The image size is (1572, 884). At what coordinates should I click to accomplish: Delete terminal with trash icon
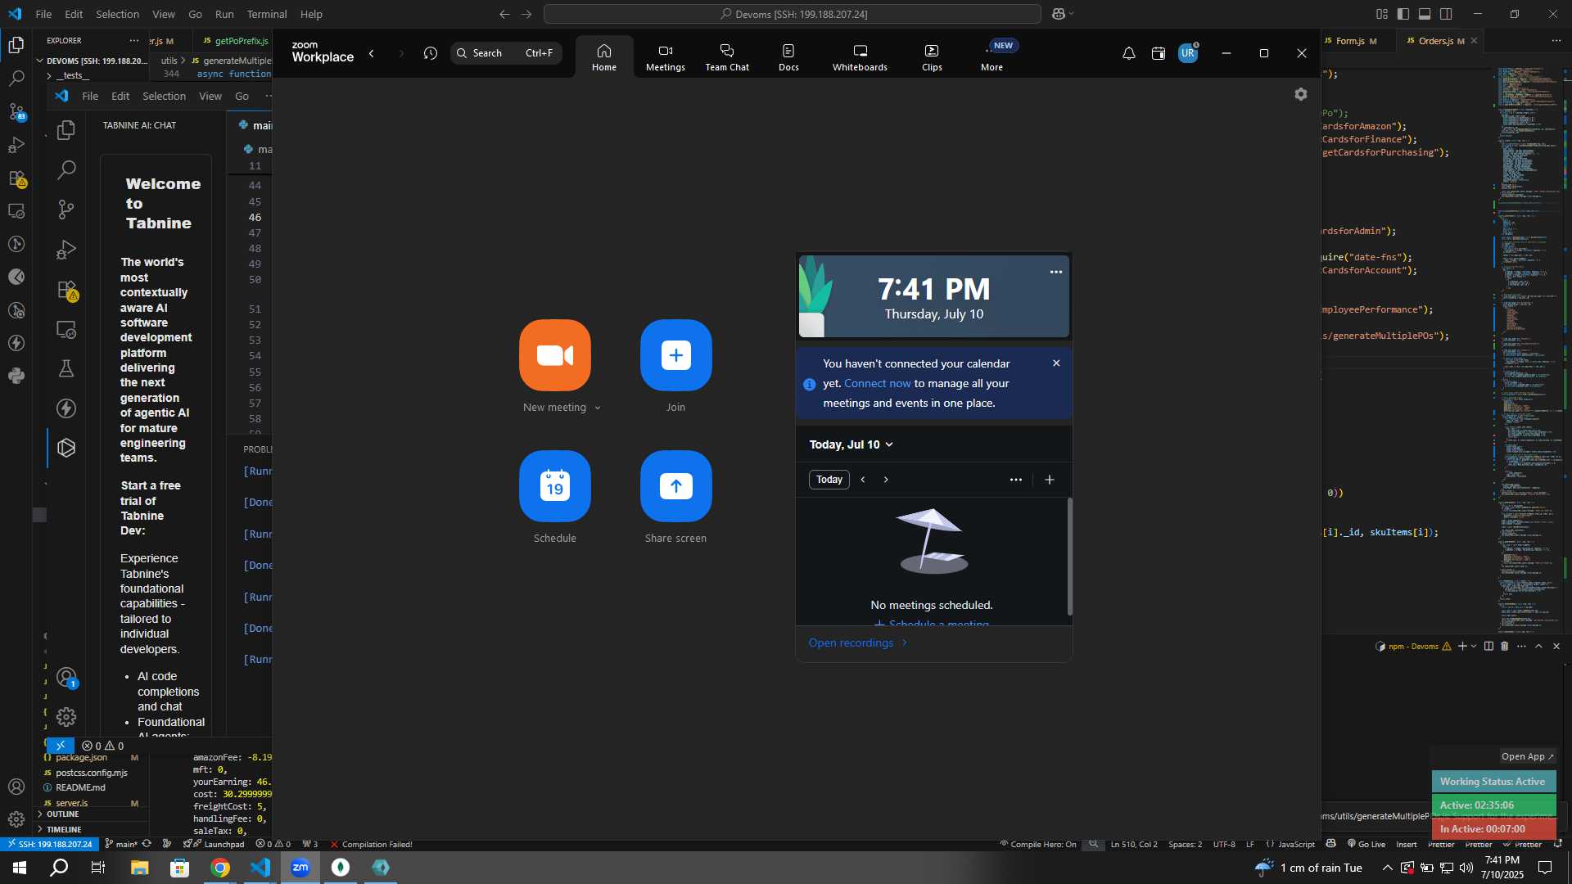(x=1504, y=646)
